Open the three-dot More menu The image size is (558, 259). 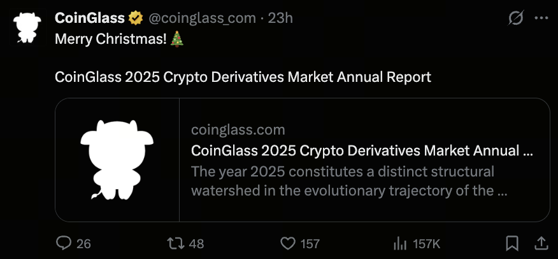[541, 19]
